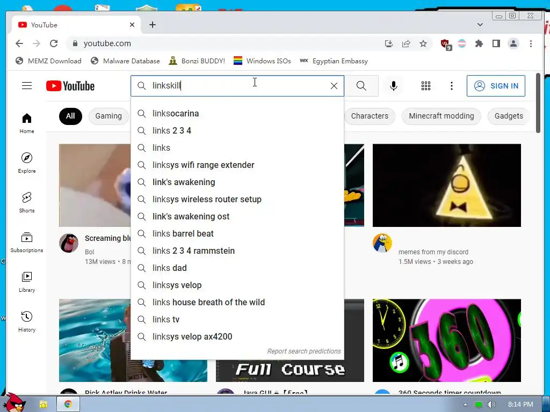
Task: Select the All filter chip
Action: [70, 116]
